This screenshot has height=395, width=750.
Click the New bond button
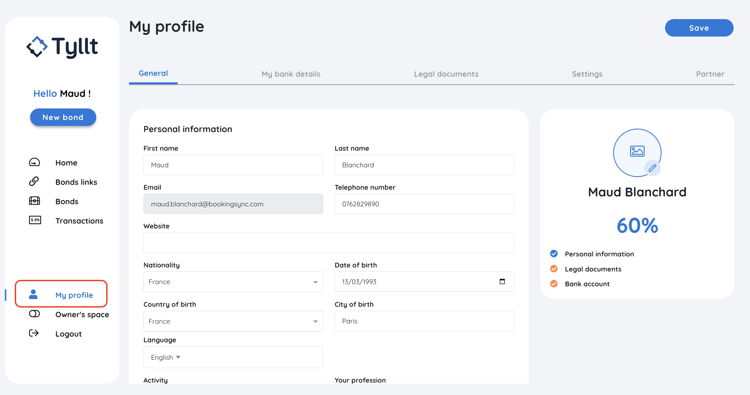63,117
